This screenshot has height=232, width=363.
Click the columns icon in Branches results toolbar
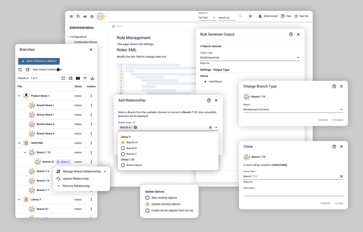78,78
